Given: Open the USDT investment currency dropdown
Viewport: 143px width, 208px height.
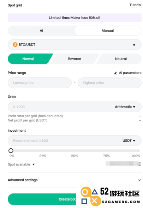Looking at the screenshot, I should coord(129,141).
